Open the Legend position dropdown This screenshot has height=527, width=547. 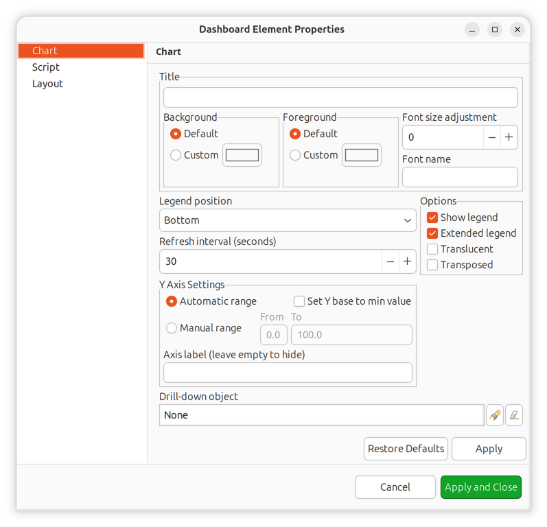288,220
